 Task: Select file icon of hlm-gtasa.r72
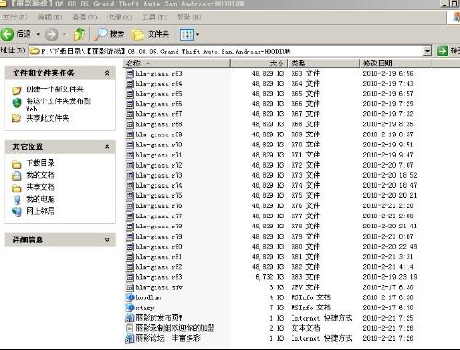click(131, 165)
